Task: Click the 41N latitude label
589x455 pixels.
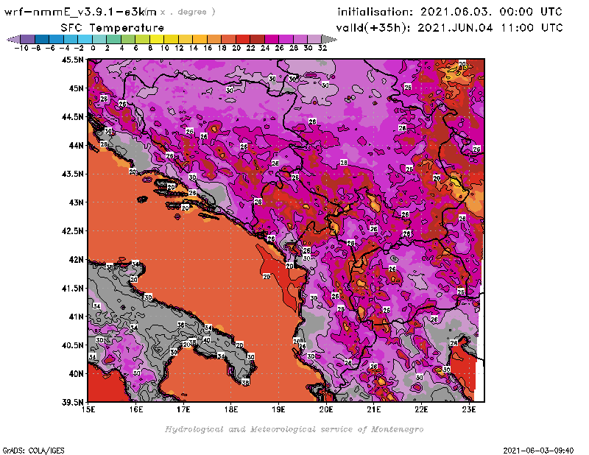Action: [76, 317]
